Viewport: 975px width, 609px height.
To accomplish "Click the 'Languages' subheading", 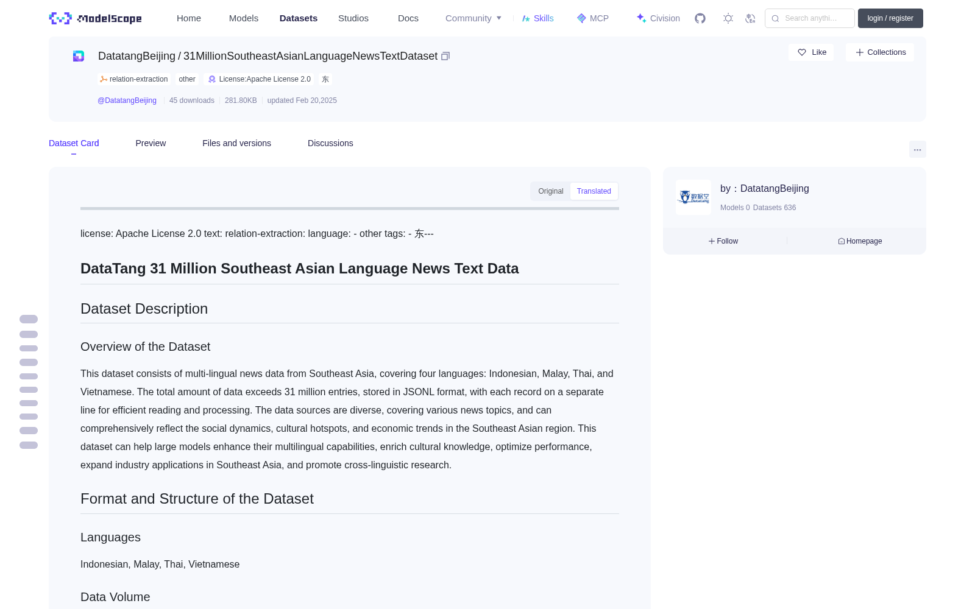I will (110, 537).
